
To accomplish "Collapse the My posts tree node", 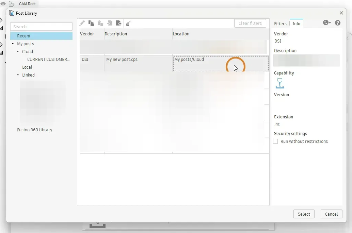I will click(x=13, y=44).
